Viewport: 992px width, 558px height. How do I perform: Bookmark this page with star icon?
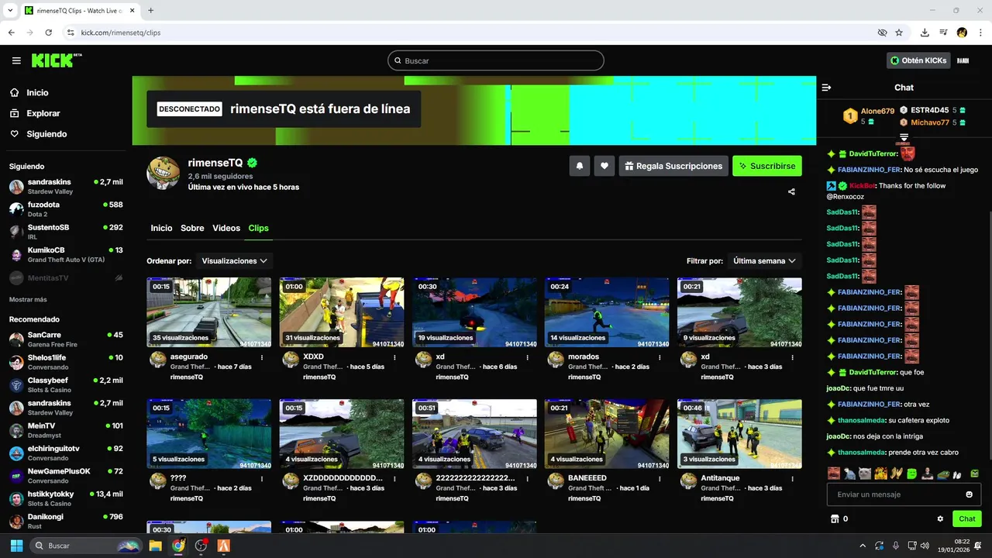899,33
